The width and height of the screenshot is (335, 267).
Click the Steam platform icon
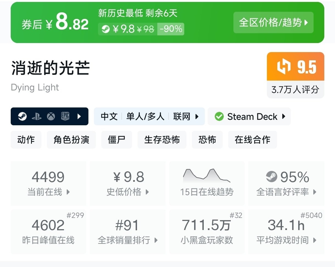pos(23,117)
